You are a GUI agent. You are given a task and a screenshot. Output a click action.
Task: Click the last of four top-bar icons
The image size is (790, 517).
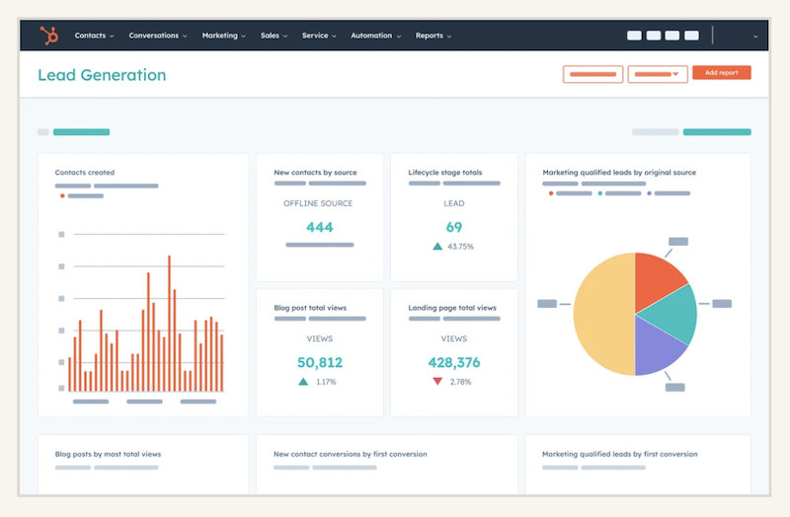point(691,36)
